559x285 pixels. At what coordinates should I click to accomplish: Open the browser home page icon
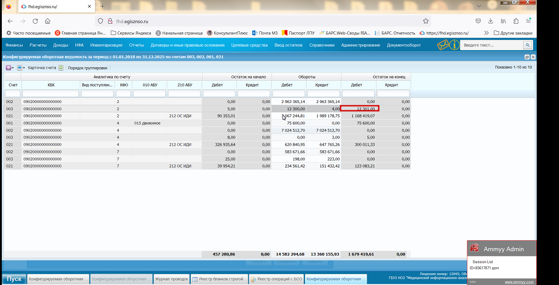[x=48, y=21]
